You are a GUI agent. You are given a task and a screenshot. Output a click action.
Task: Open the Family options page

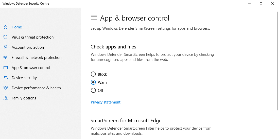tap(24, 98)
